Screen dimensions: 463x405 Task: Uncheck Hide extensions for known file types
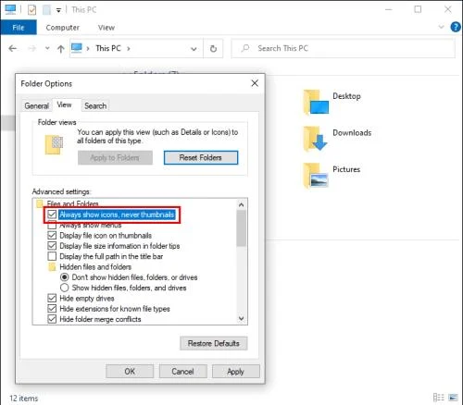click(52, 309)
